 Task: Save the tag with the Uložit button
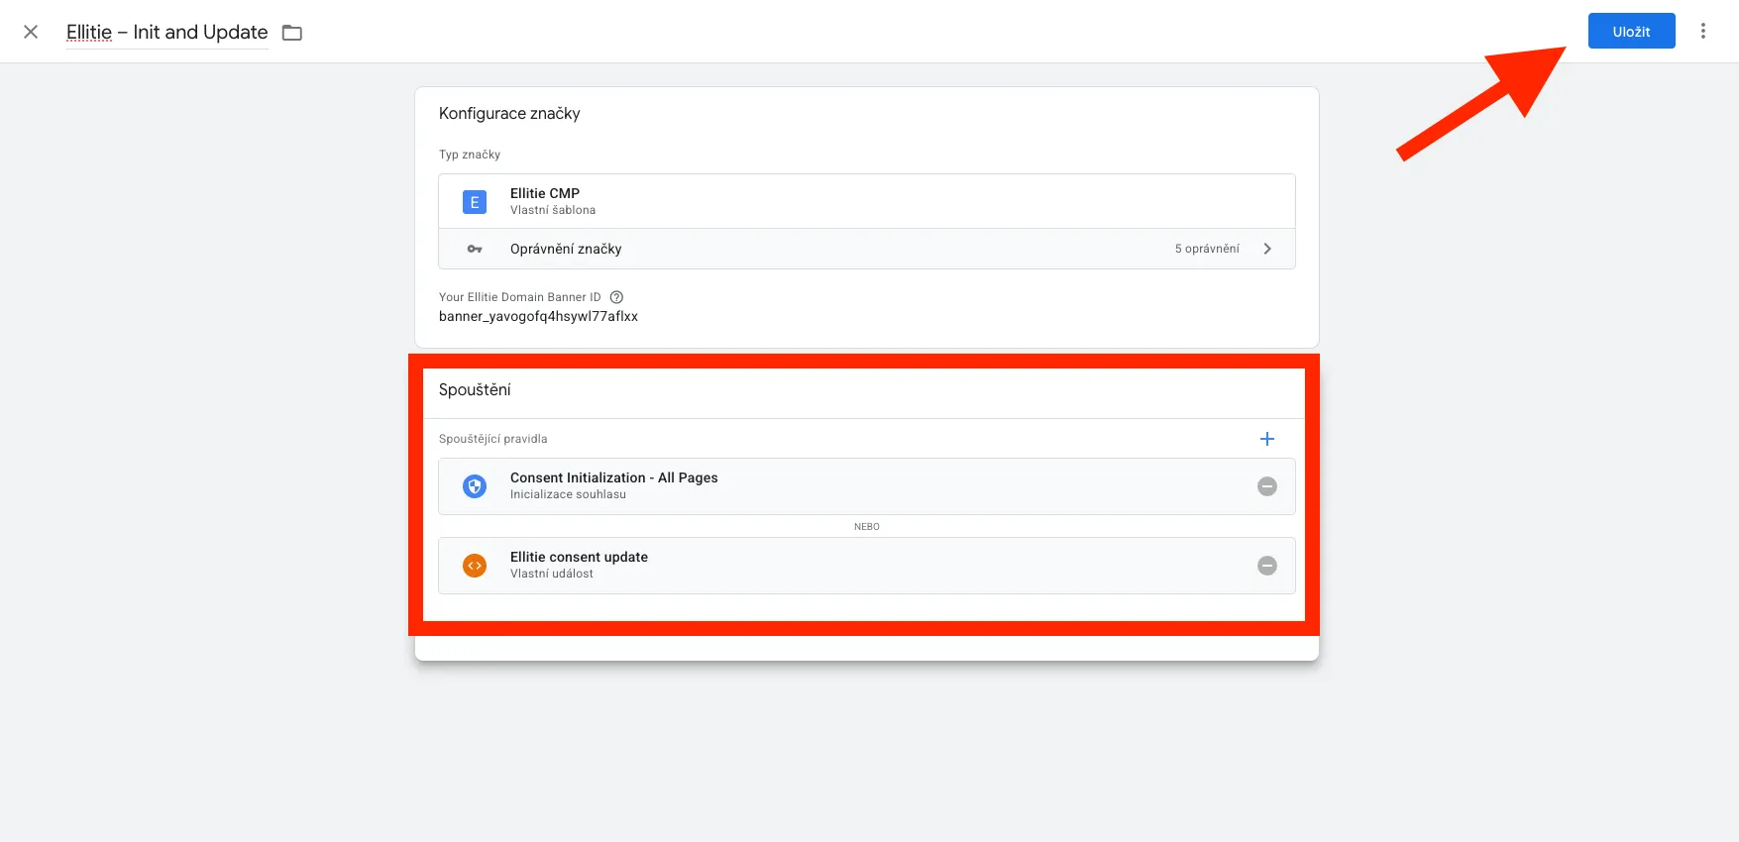[x=1631, y=31]
